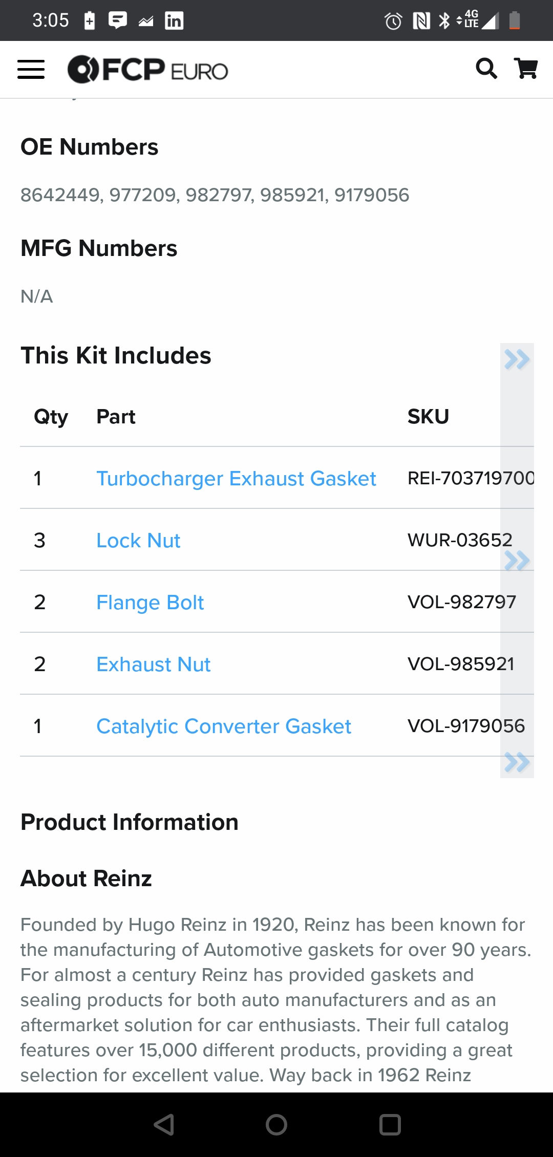Tap the Android home button
The image size is (553, 1157).
[x=276, y=1125]
